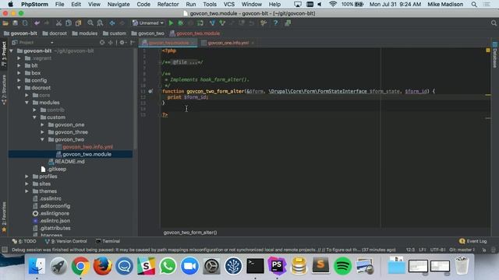Click the Save All toolbar icon
Image resolution: width=499 pixels, height=280 pixels.
(x=15, y=23)
